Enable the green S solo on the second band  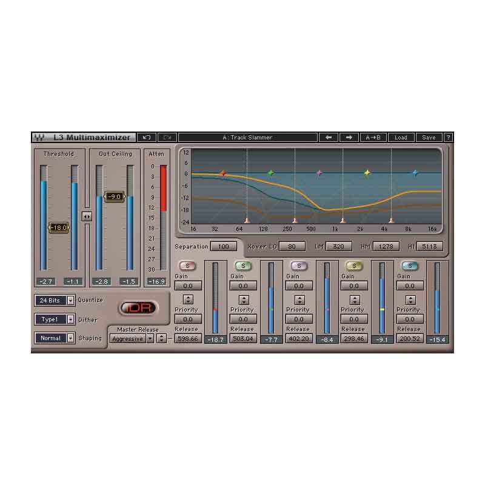[x=242, y=265]
